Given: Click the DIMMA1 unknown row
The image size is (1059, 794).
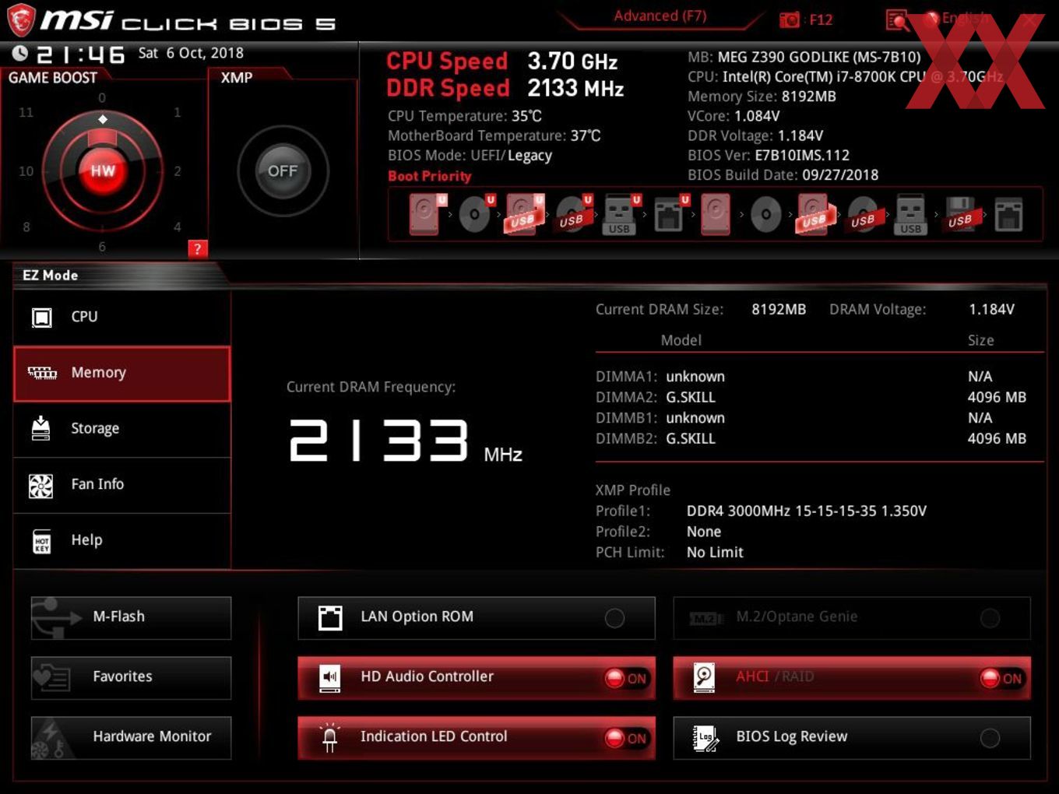Looking at the screenshot, I should pos(811,377).
